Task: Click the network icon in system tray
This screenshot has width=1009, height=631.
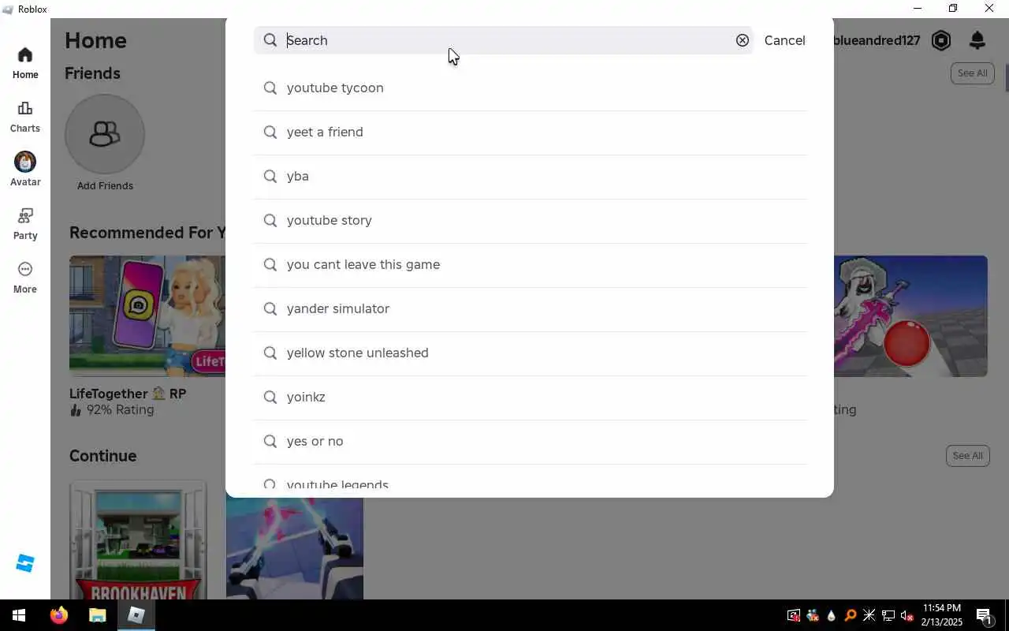Action: pyautogui.click(x=888, y=615)
